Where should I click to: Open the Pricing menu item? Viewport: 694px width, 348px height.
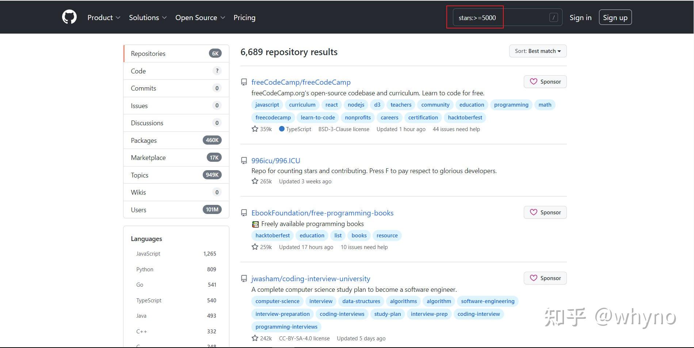(x=244, y=17)
